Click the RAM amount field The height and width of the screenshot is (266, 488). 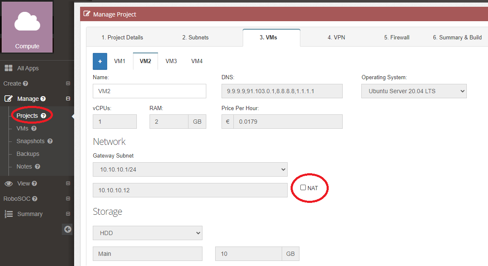pyautogui.click(x=169, y=122)
